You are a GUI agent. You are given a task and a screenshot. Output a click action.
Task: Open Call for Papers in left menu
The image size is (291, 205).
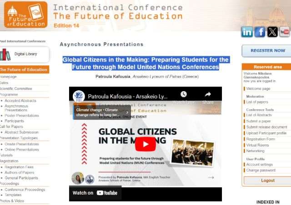[11, 127]
